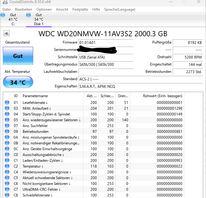Select the Disk 1 drive tab

pos(39,19)
